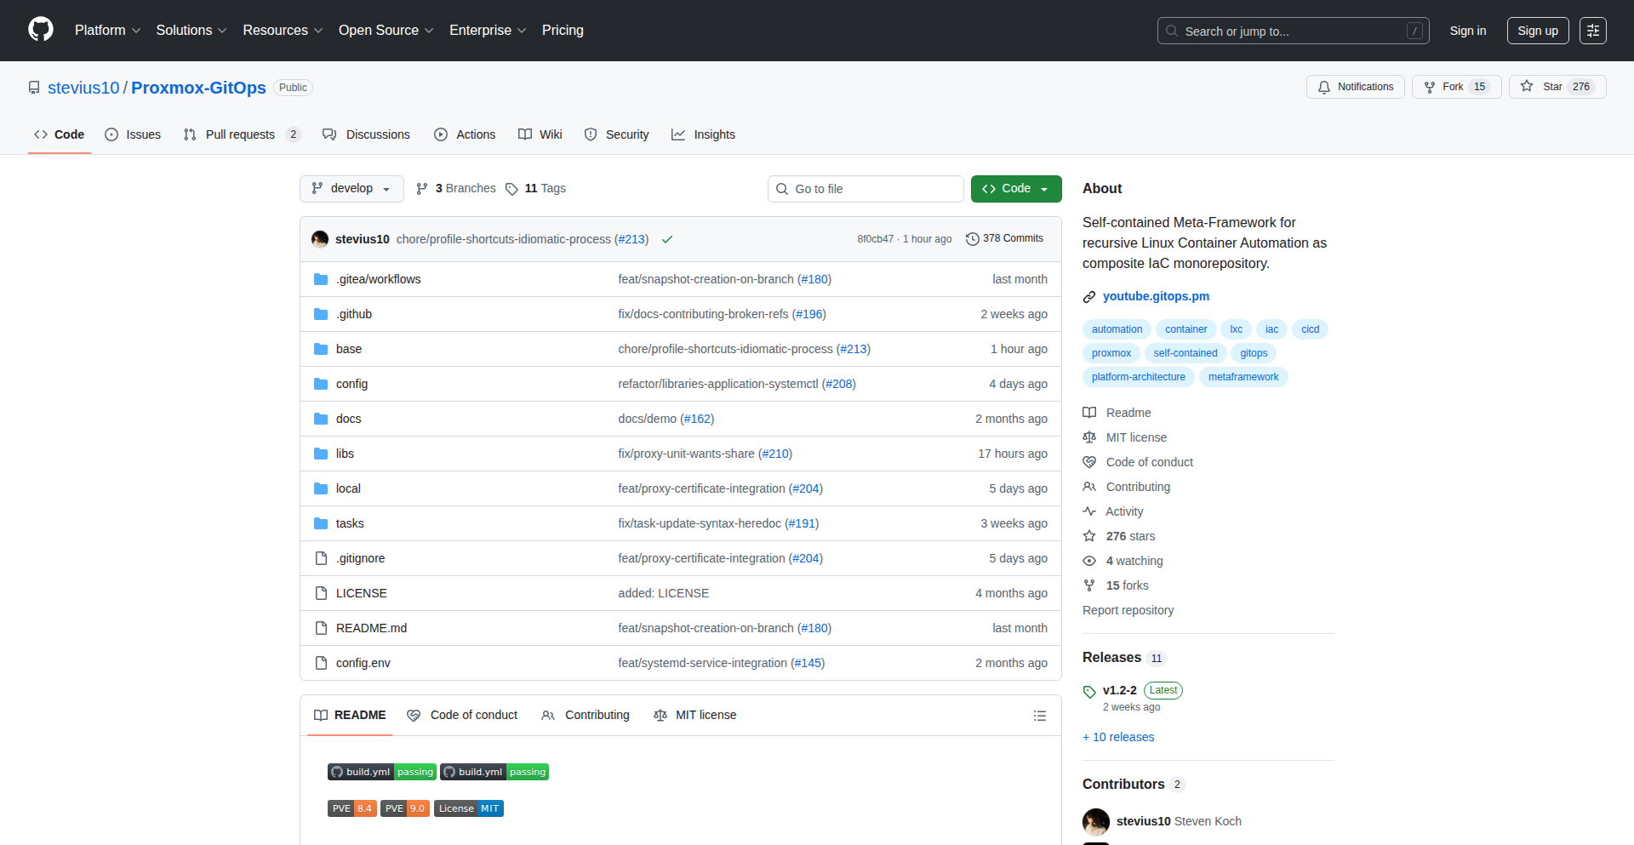Click the scale icon next to MIT license

click(x=1090, y=437)
